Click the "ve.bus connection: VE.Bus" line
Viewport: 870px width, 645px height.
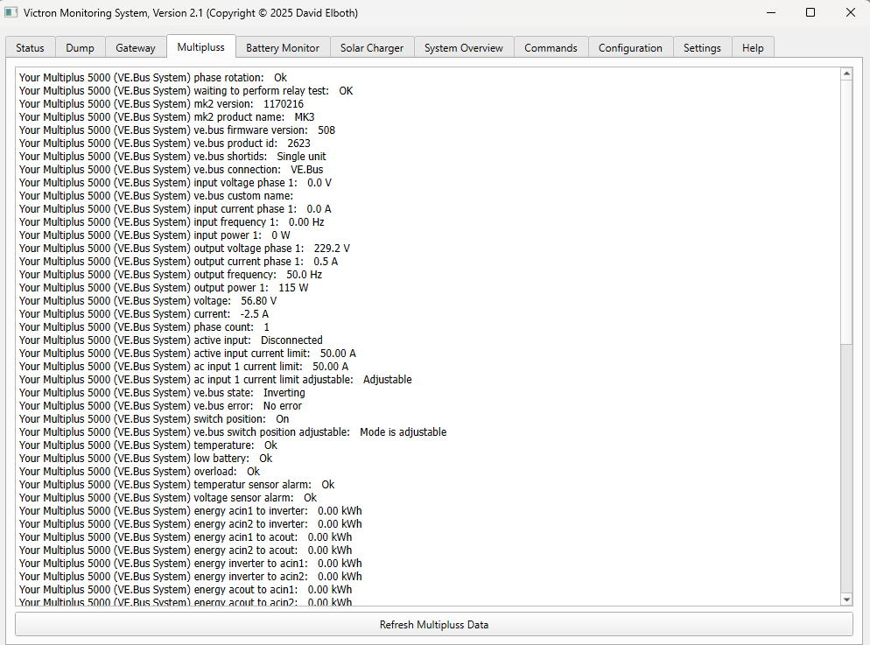click(x=171, y=170)
